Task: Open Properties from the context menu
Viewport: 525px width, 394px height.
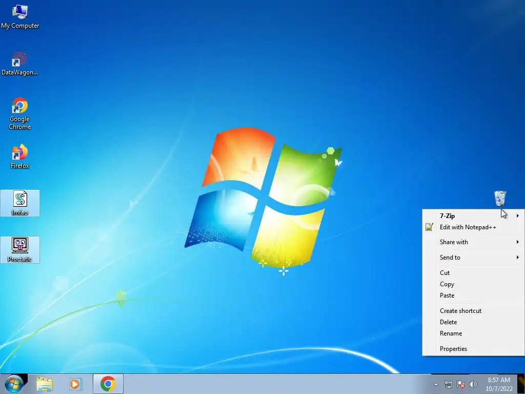Action: point(473,349)
